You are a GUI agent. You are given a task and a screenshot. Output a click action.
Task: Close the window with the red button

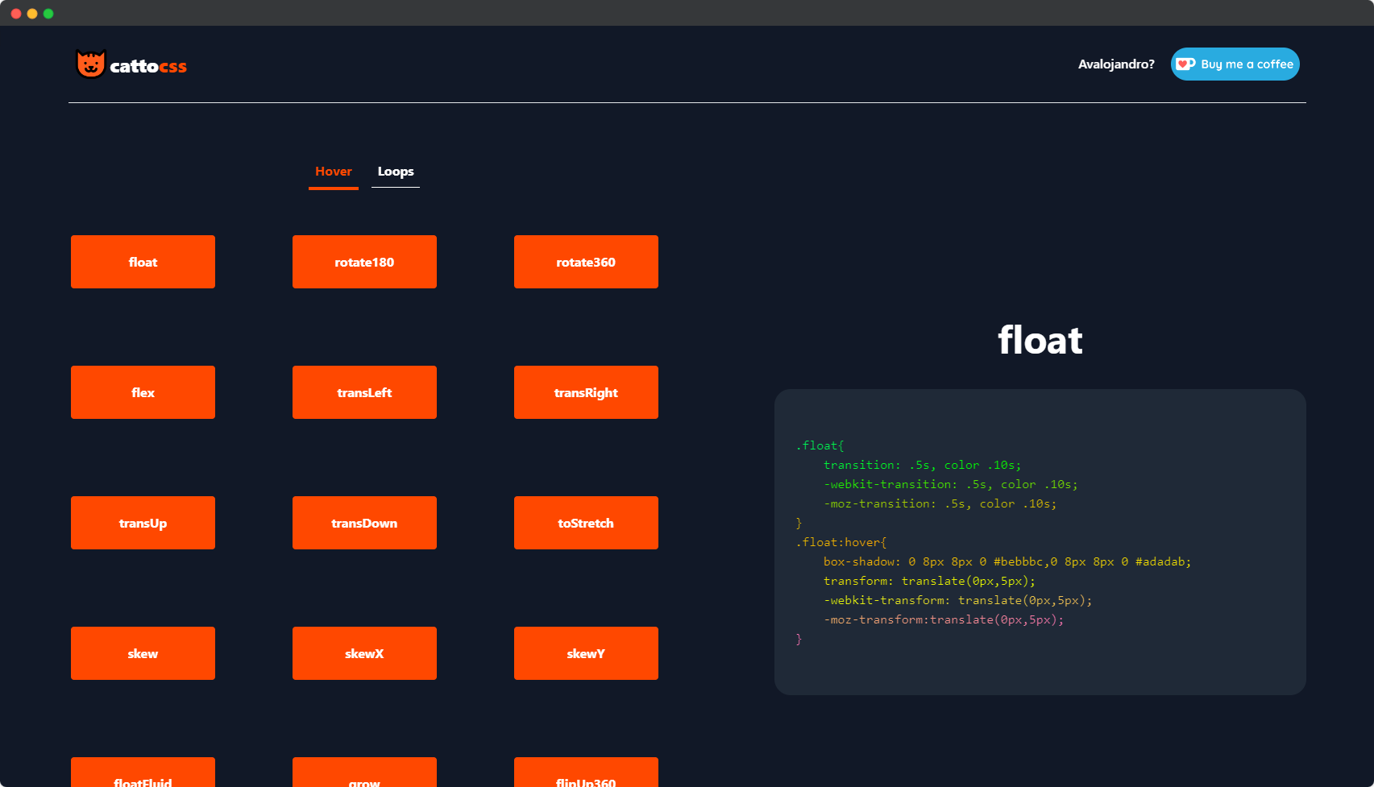[16, 14]
